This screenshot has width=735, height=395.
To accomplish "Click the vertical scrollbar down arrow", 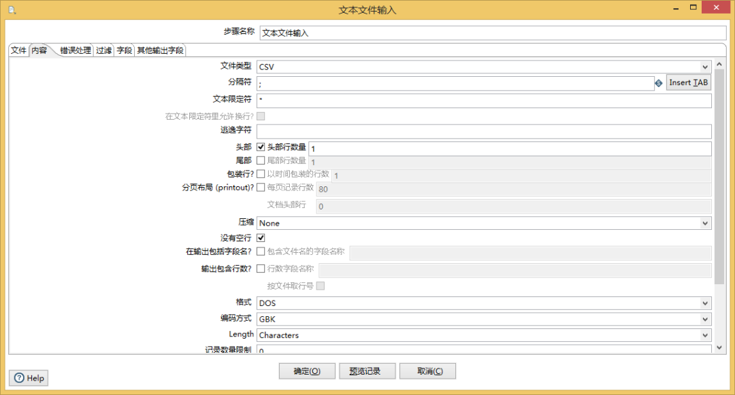I will coord(719,348).
